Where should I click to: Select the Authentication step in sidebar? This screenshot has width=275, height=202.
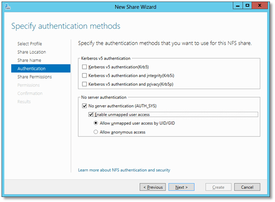(x=40, y=69)
